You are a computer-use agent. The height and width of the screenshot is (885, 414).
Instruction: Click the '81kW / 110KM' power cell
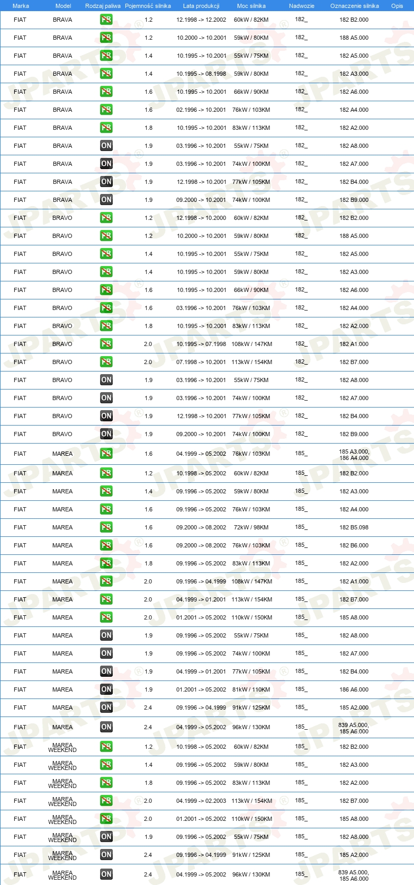coord(251,689)
